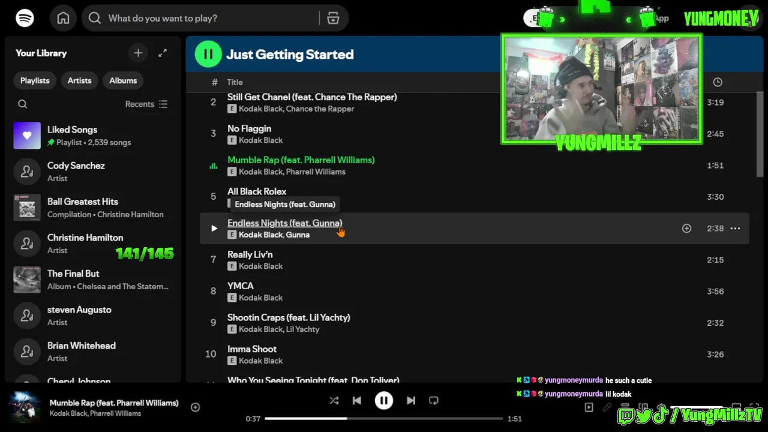Select the Artists filter chip
768x432 pixels.
[79, 80]
